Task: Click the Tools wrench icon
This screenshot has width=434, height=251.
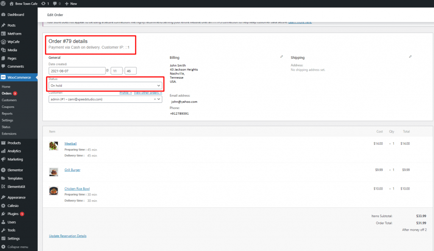Action: (x=3, y=230)
